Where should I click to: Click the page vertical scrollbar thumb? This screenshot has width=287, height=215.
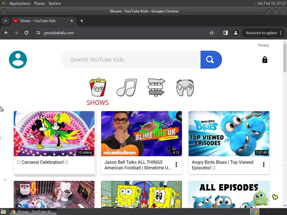tap(285, 58)
